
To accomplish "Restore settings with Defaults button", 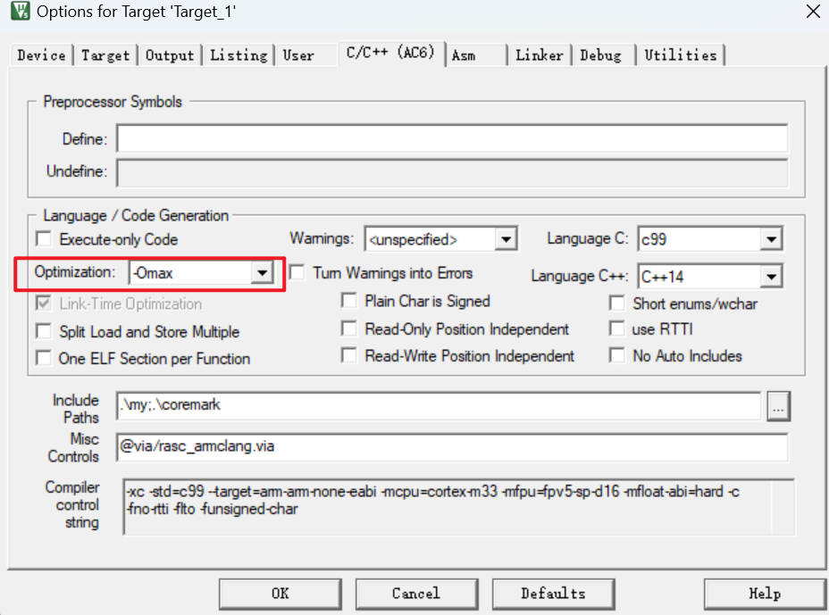I will pyautogui.click(x=554, y=594).
